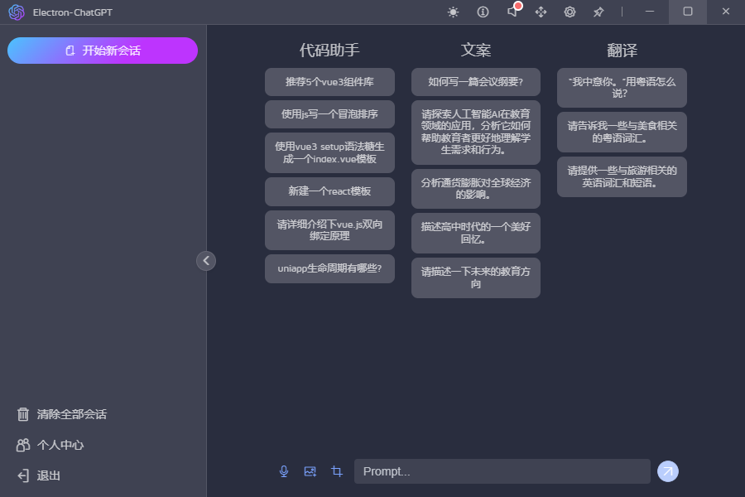This screenshot has width=745, height=497.
Task: Open notifications speaker icon with red dot
Action: tap(512, 12)
